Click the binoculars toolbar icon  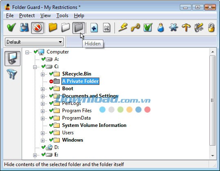point(24,27)
